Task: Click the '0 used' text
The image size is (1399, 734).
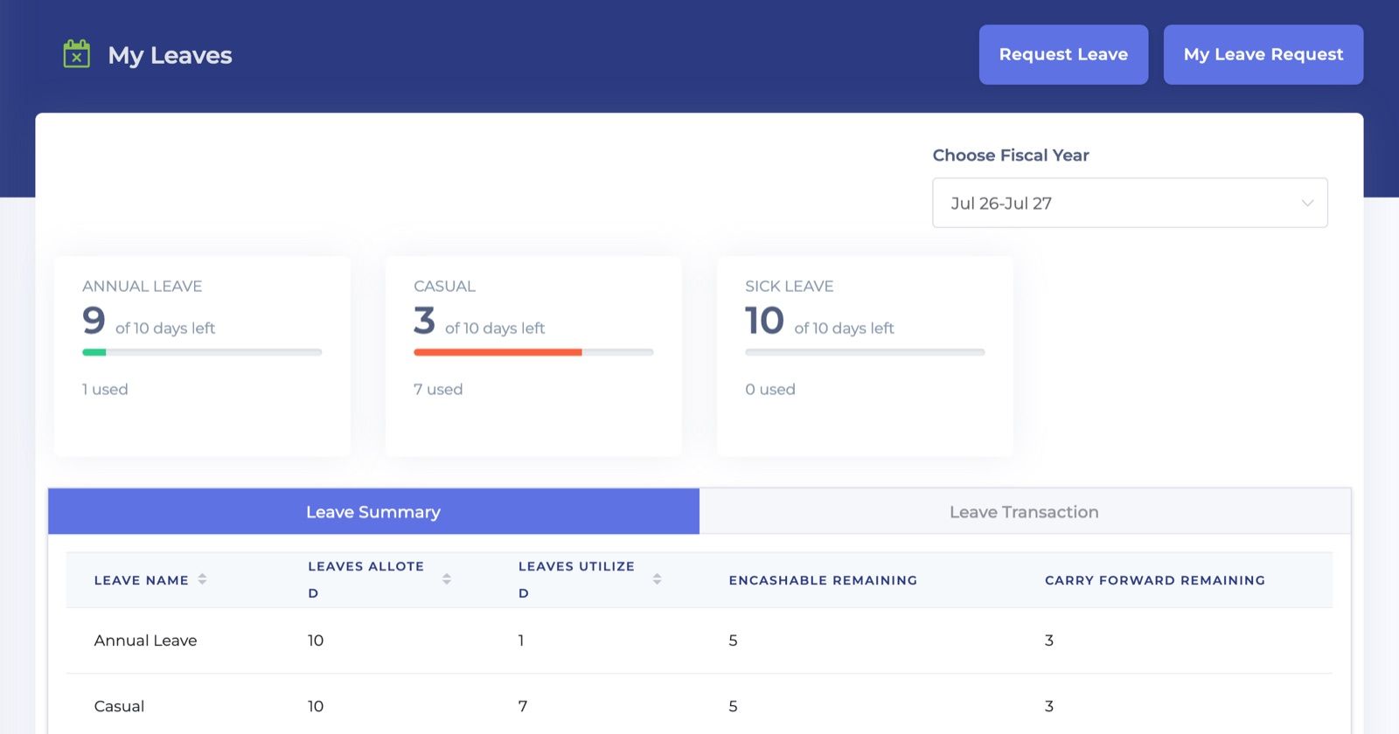Action: (x=770, y=389)
